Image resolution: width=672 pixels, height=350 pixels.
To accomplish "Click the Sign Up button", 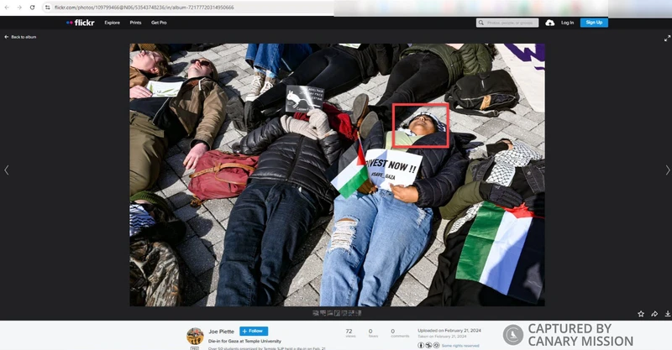I will point(594,23).
